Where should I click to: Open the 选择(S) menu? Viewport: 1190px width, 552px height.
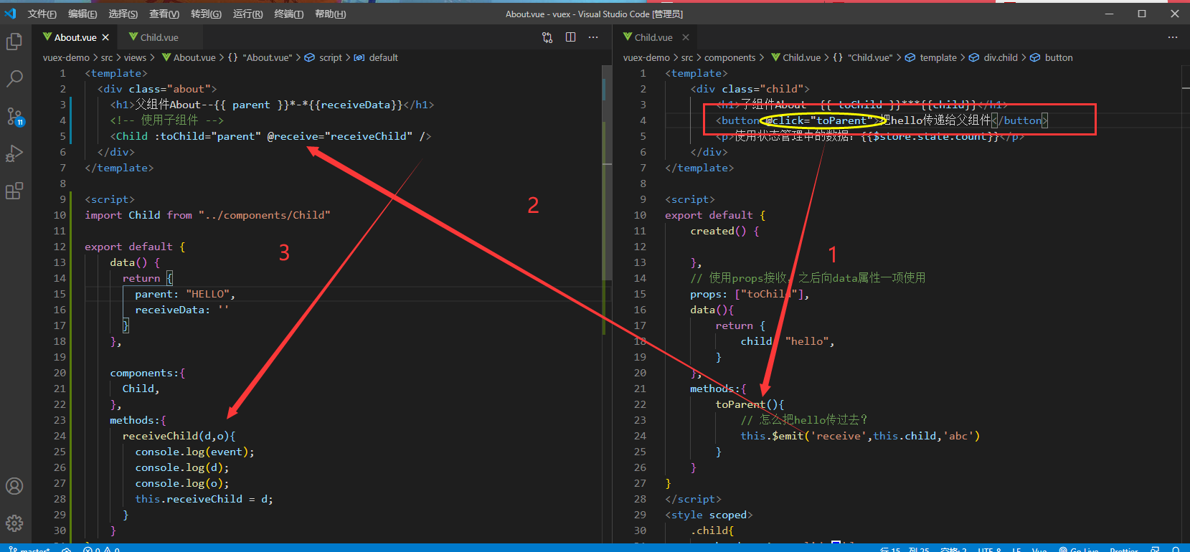[x=123, y=14]
